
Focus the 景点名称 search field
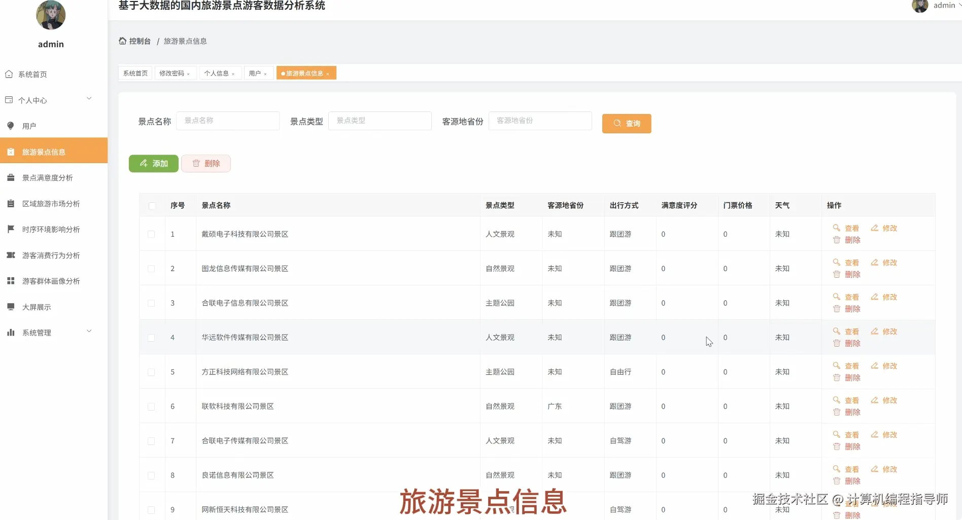tap(228, 121)
